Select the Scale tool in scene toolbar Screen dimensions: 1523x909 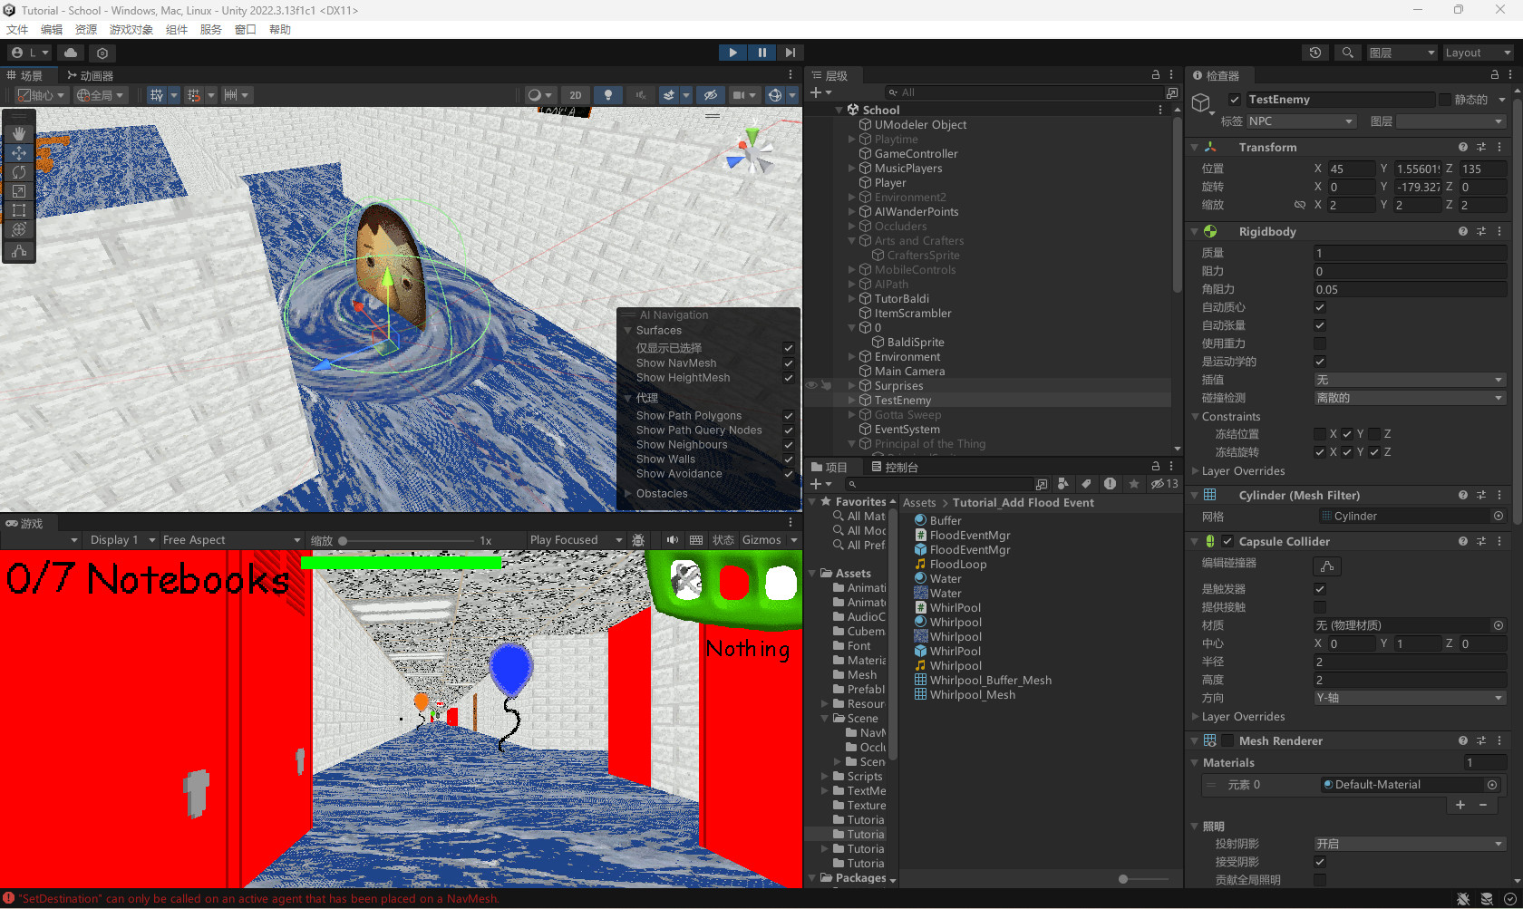coord(19,190)
